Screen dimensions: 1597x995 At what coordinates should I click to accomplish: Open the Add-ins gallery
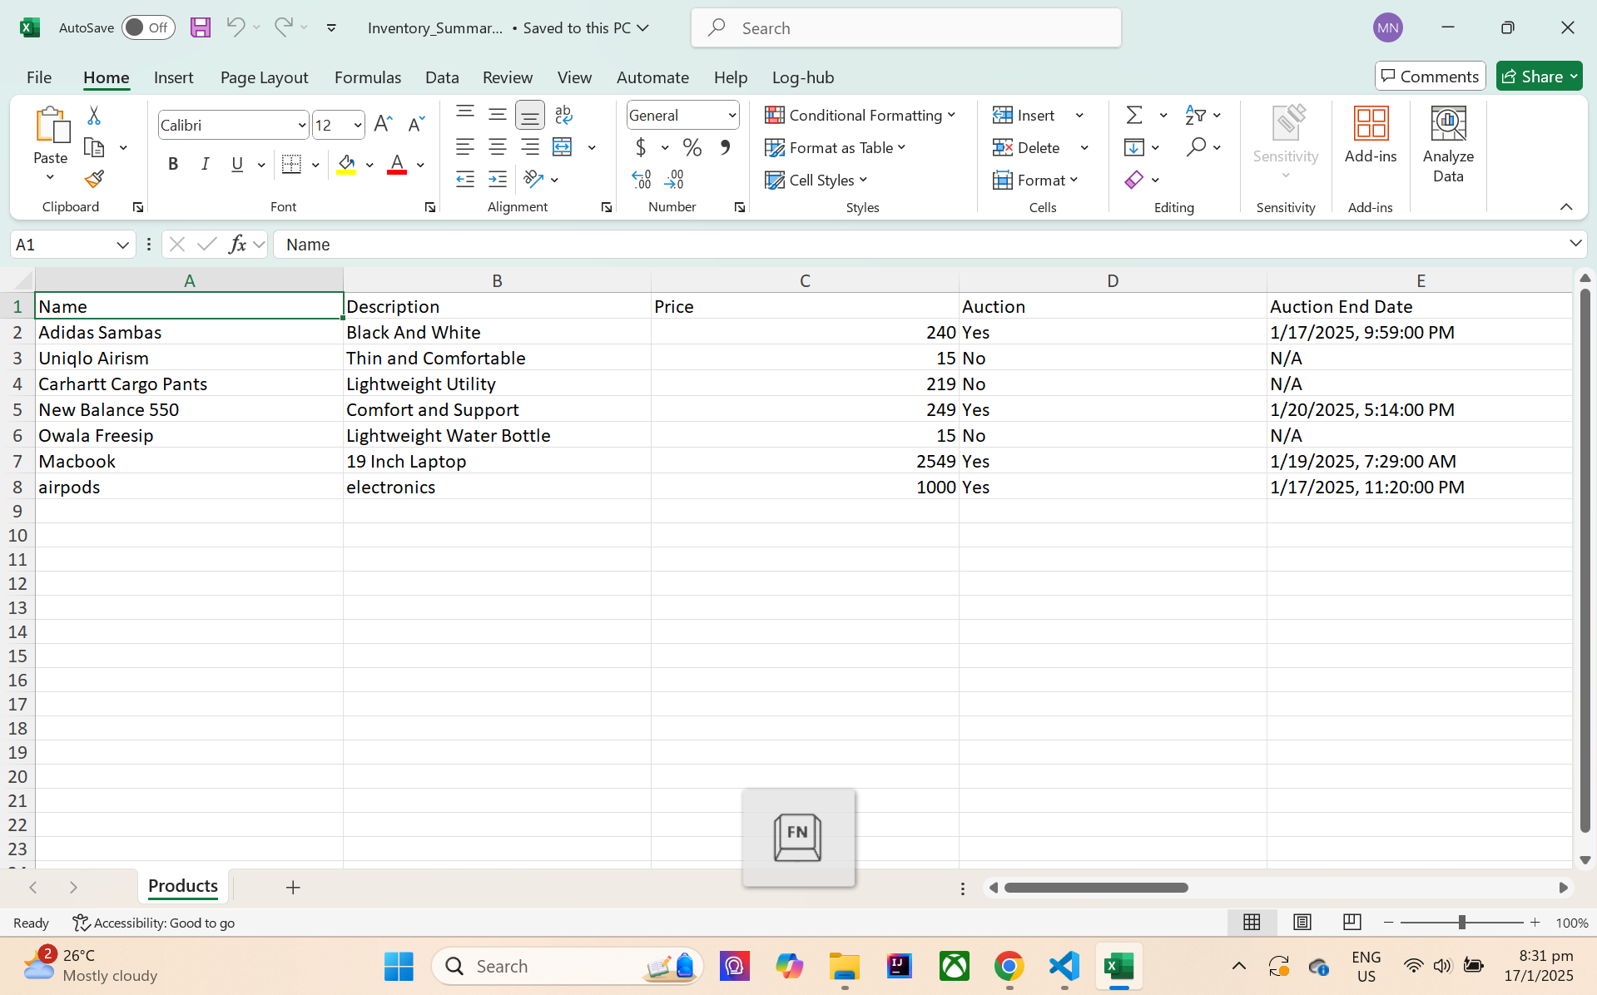click(x=1371, y=135)
